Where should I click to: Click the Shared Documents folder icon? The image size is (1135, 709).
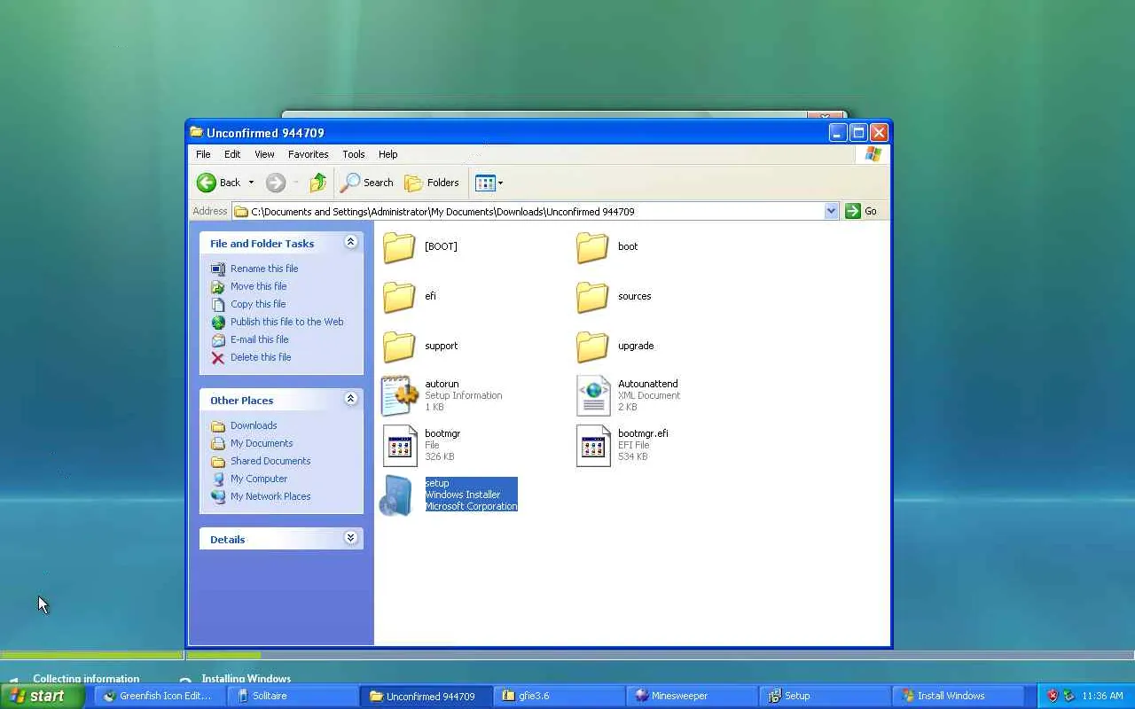218,461
